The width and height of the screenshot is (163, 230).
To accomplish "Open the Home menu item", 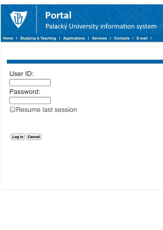I will [x=8, y=38].
